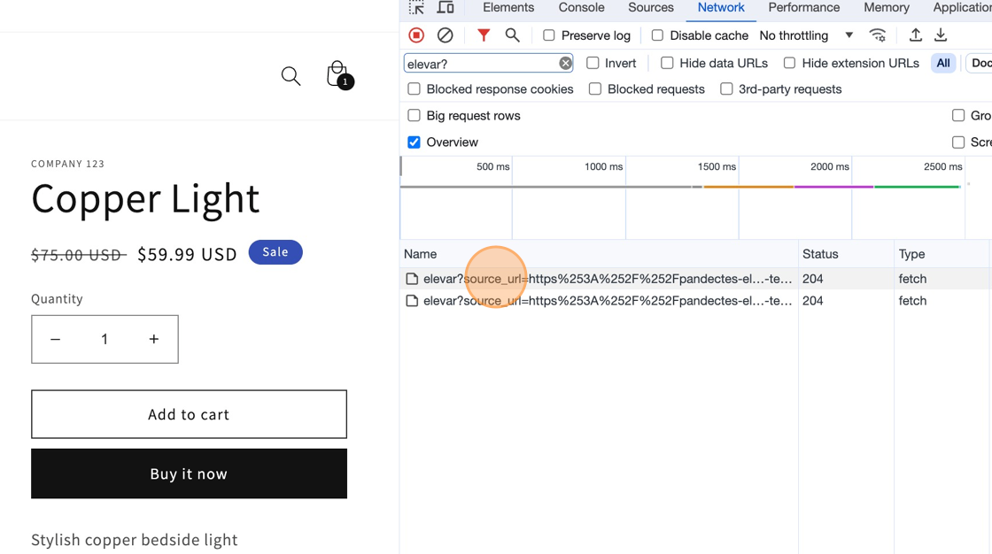This screenshot has width=992, height=554.
Task: Switch to the Console tab
Action: 581,8
